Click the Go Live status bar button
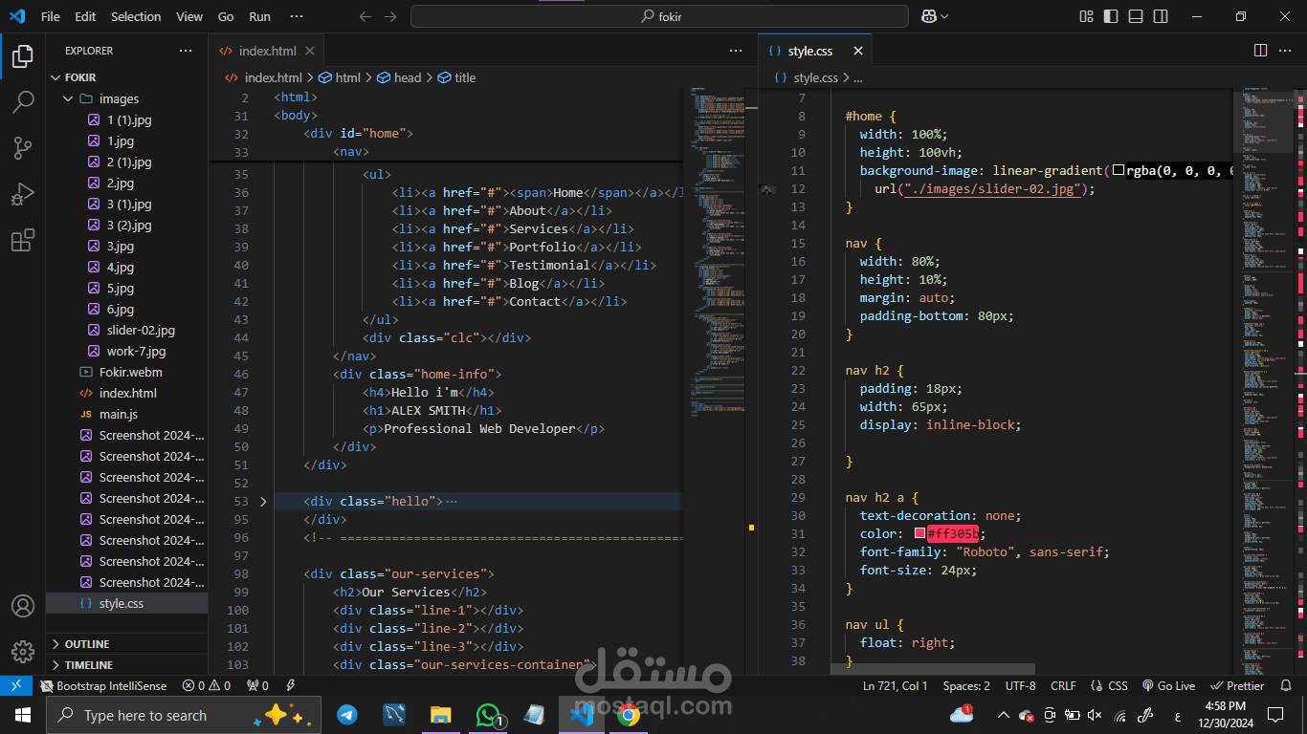 click(x=1168, y=686)
